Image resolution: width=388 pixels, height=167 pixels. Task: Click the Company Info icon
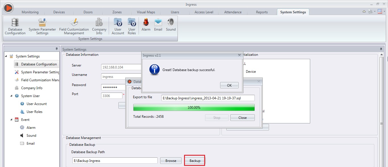point(99,26)
